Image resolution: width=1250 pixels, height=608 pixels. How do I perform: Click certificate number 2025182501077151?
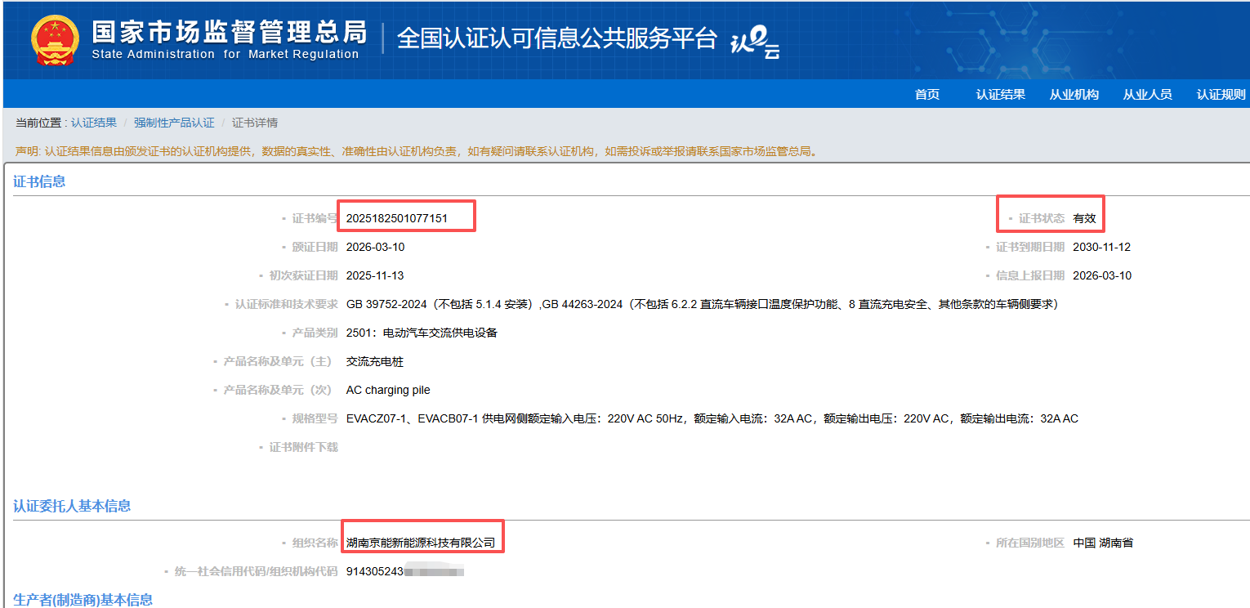[x=397, y=218]
